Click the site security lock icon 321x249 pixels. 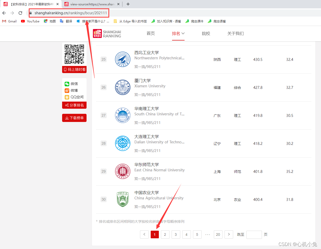pyautogui.click(x=31, y=13)
